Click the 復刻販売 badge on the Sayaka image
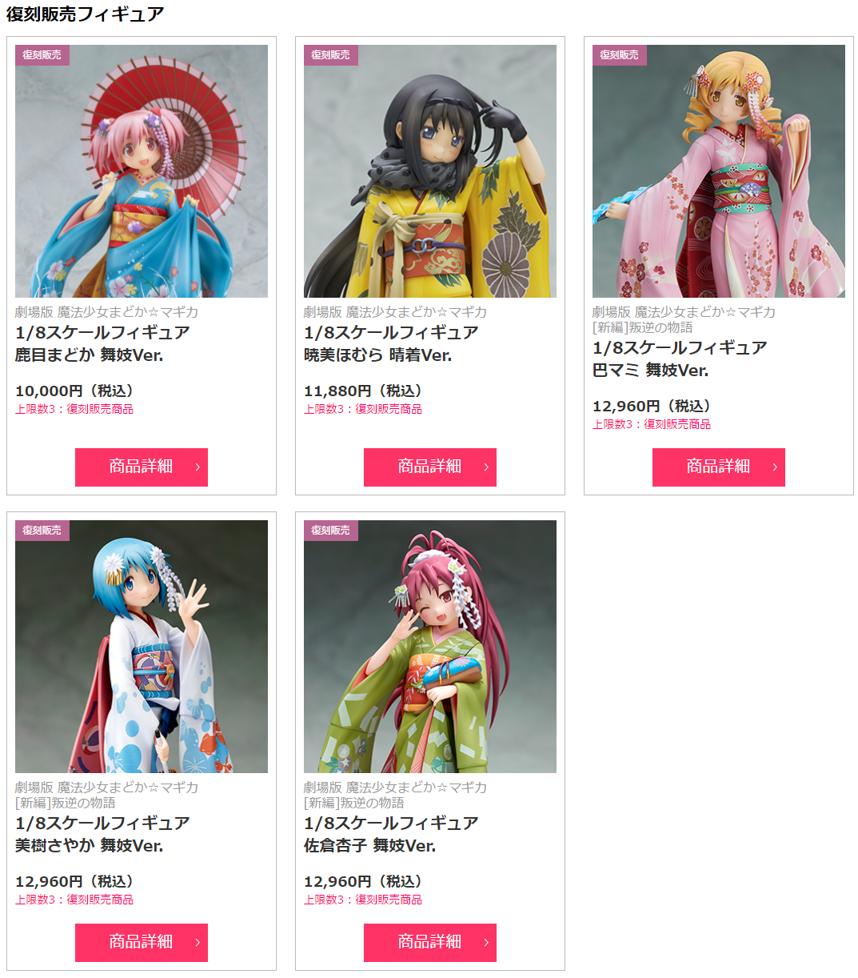This screenshot has width=858, height=978. 42,531
